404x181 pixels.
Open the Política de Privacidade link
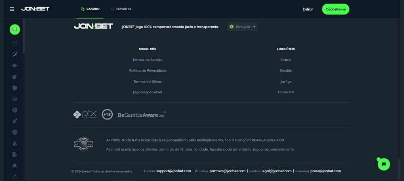(x=147, y=71)
